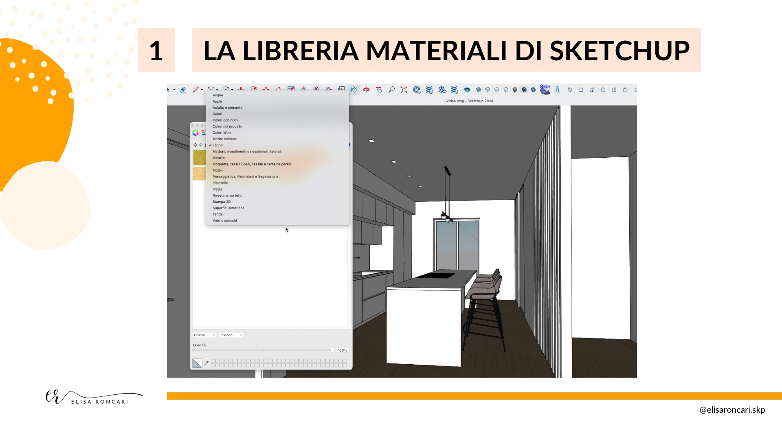Open the Select tool dropdown arrow
This screenshot has width=782, height=440.
[174, 90]
